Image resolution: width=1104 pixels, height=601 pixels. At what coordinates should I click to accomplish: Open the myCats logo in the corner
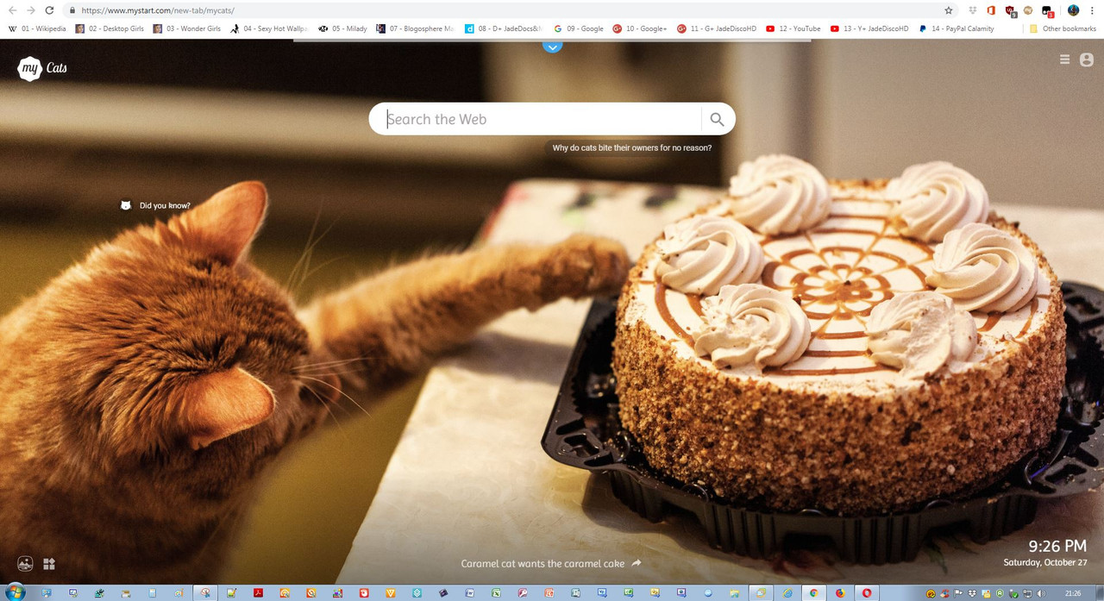pyautogui.click(x=42, y=68)
